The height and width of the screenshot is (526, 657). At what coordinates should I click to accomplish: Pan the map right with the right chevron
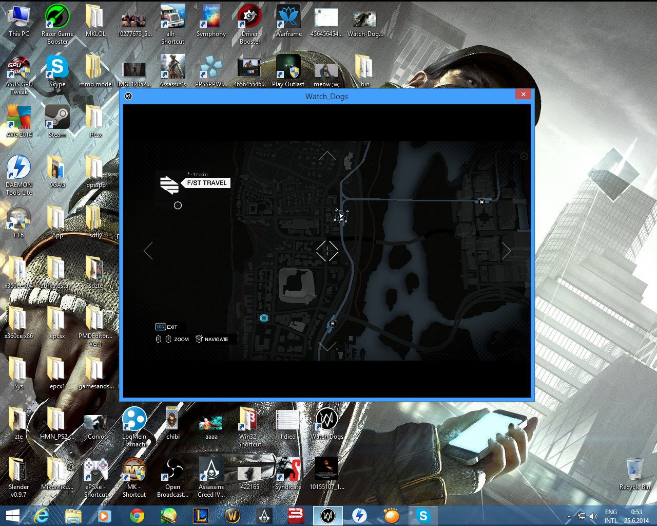506,251
